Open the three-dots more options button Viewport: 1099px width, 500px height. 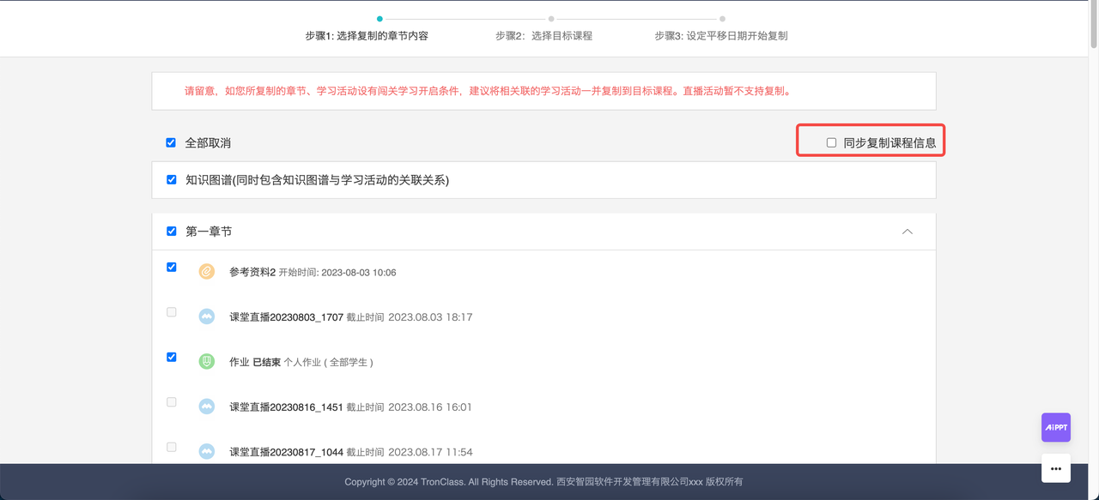pos(1055,468)
